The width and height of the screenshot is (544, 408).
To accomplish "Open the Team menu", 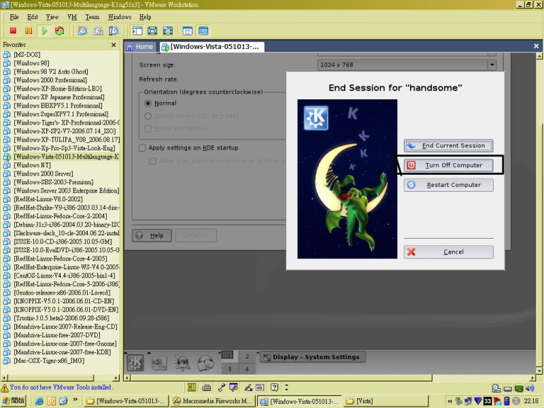I will coord(92,17).
